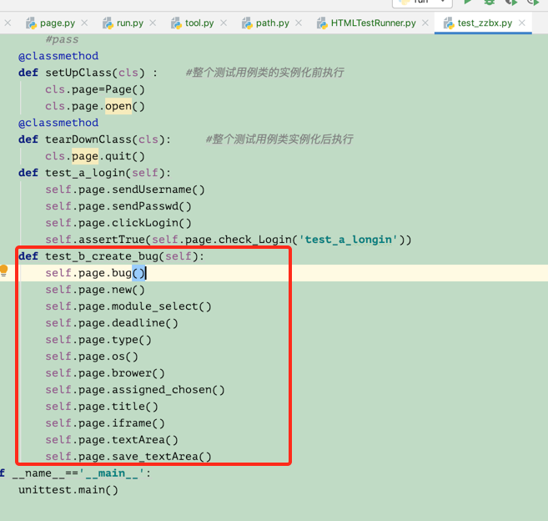
Task: Click highlighted 'page' in cls.page.quit()
Action: [x=85, y=156]
